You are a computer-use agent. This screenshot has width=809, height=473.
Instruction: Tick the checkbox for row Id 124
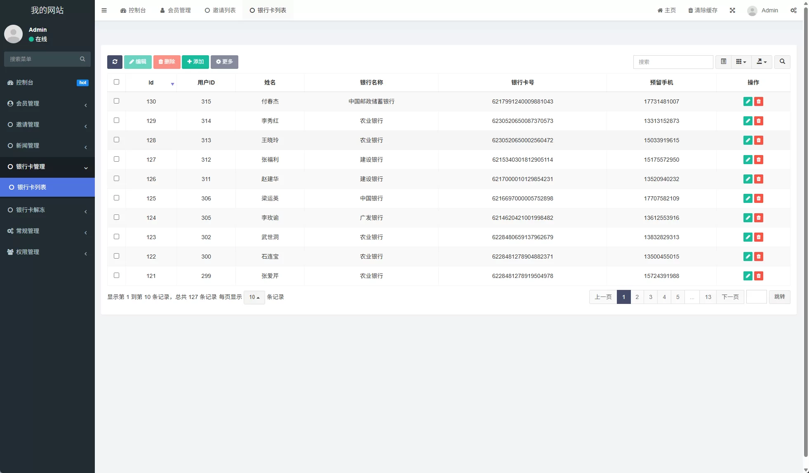click(116, 217)
